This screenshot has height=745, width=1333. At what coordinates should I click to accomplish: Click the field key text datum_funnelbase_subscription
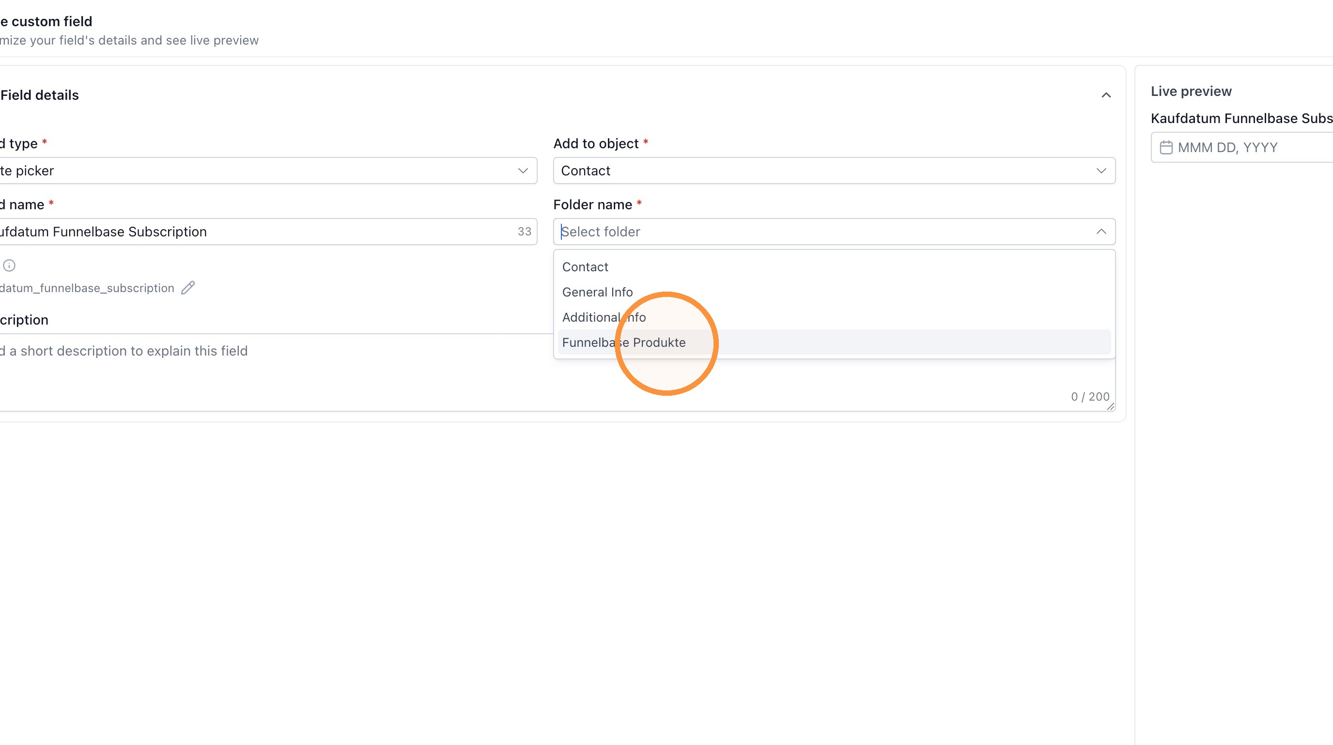tap(87, 288)
